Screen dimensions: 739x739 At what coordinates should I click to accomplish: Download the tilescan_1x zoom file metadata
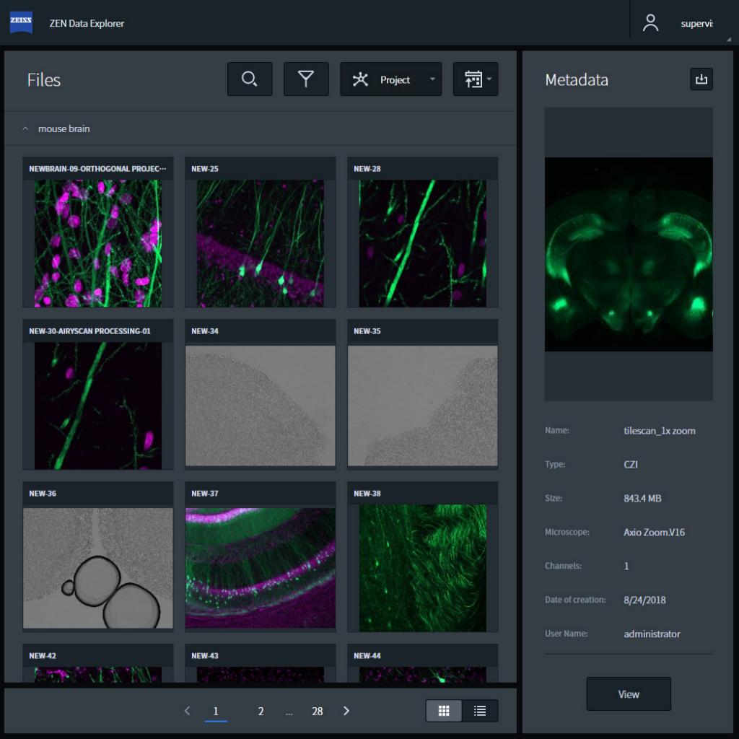tap(701, 79)
